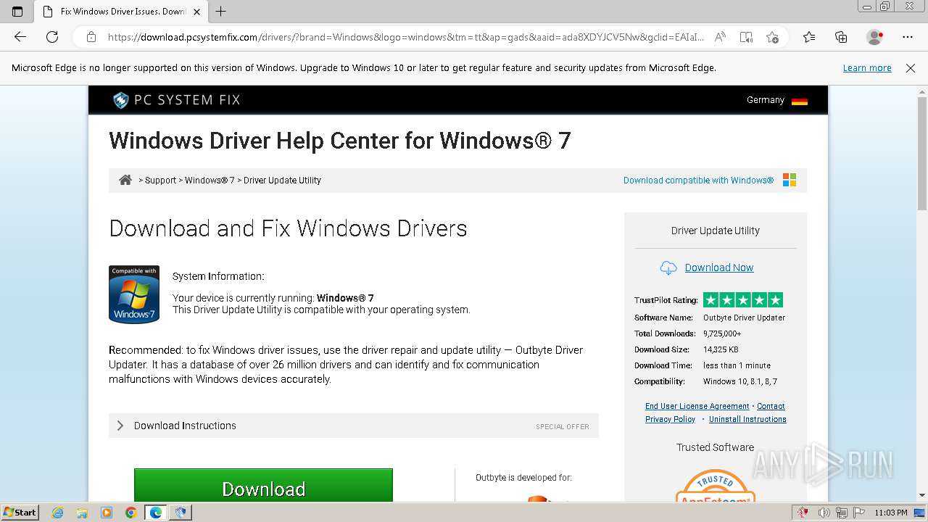Screen dimensions: 928x522
Task: Click the Compatible with Windows 7 badge
Action: tap(134, 294)
